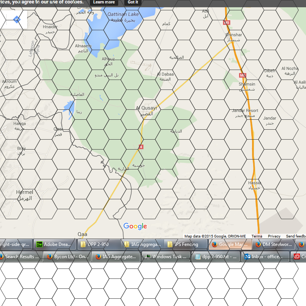This screenshot has width=306, height=306.
Task: Click the blue directions diamond icon
Action: (16, 20)
